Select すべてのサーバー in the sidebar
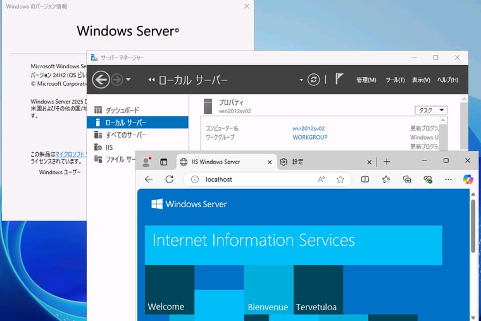Image resolution: width=481 pixels, height=321 pixels. [137, 135]
